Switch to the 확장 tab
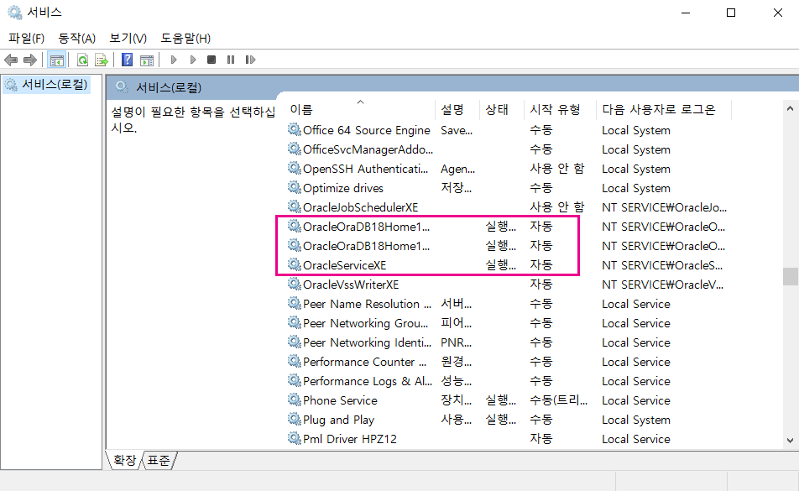The width and height of the screenshot is (799, 491). (124, 461)
